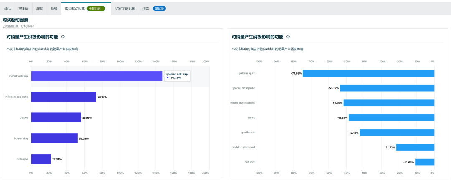Open the 洞察 tab
The height and width of the screenshot is (180, 451).
(x=39, y=8)
